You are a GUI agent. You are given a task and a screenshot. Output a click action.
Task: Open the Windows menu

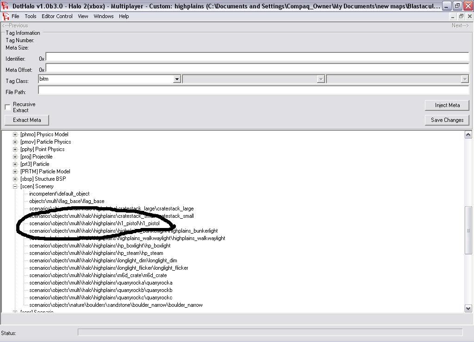point(103,16)
